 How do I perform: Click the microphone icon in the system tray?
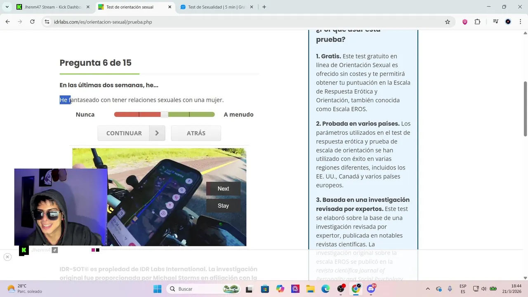(x=450, y=289)
